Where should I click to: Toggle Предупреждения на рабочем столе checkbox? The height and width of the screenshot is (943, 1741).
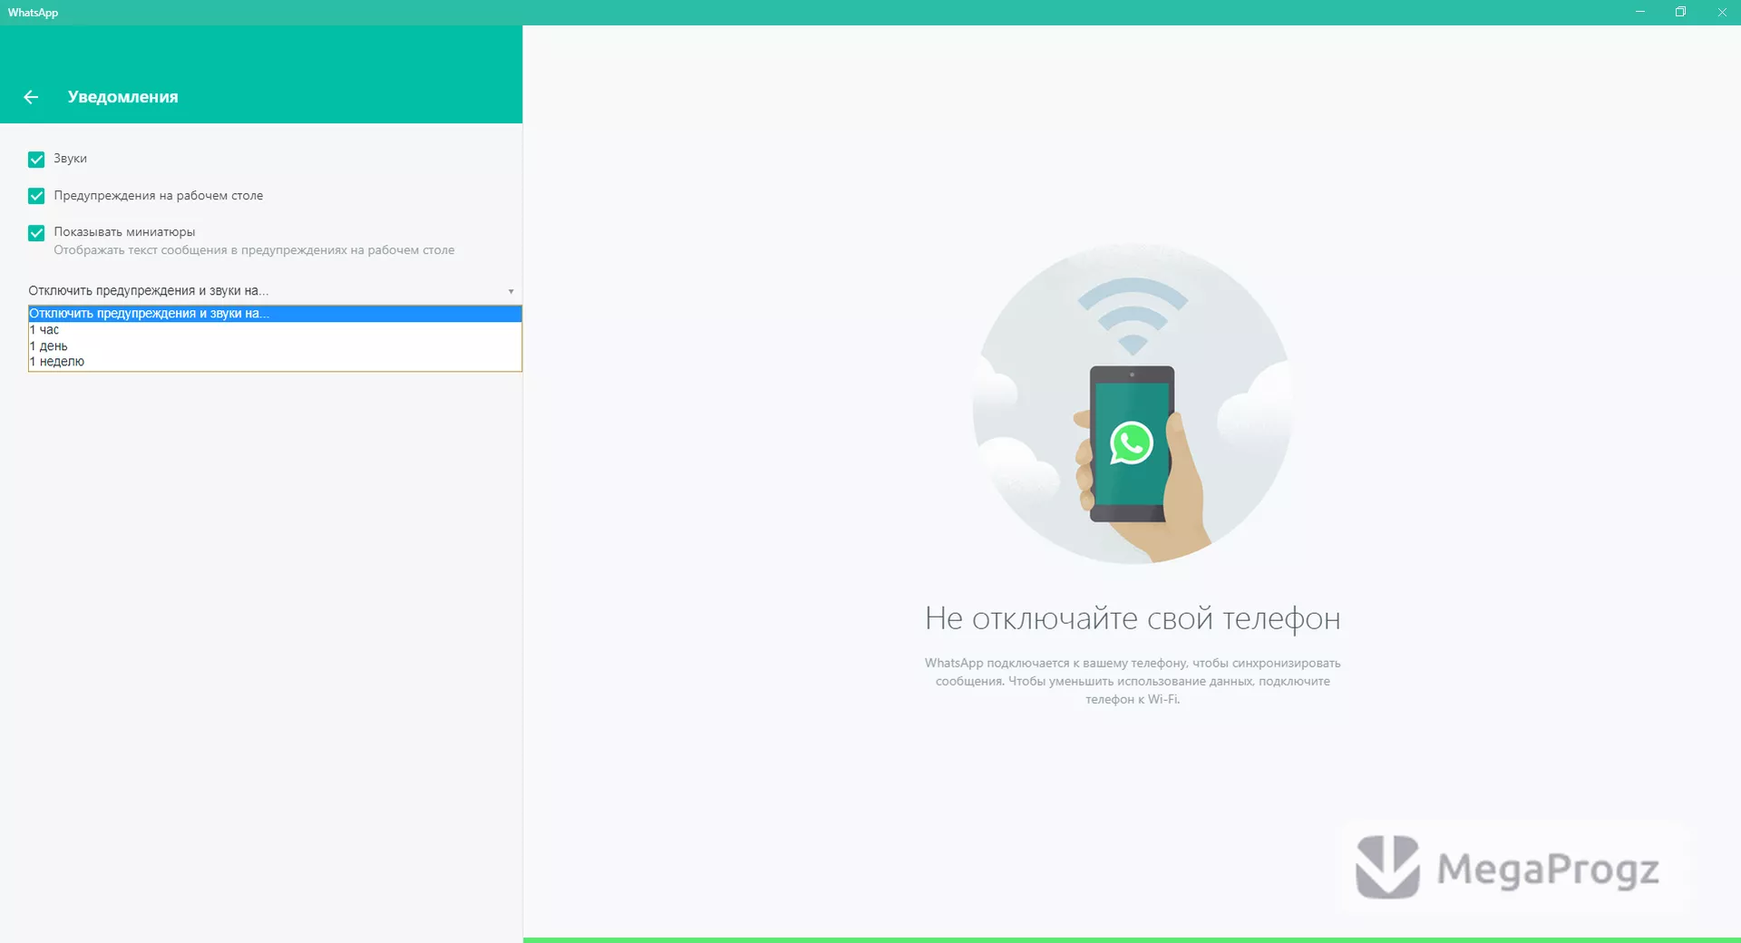tap(36, 196)
